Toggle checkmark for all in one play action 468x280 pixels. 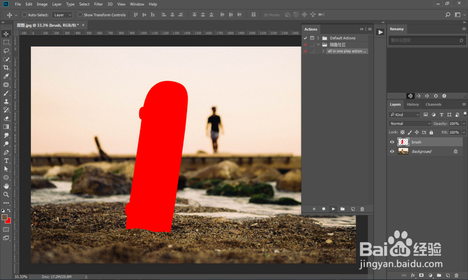[x=305, y=51]
